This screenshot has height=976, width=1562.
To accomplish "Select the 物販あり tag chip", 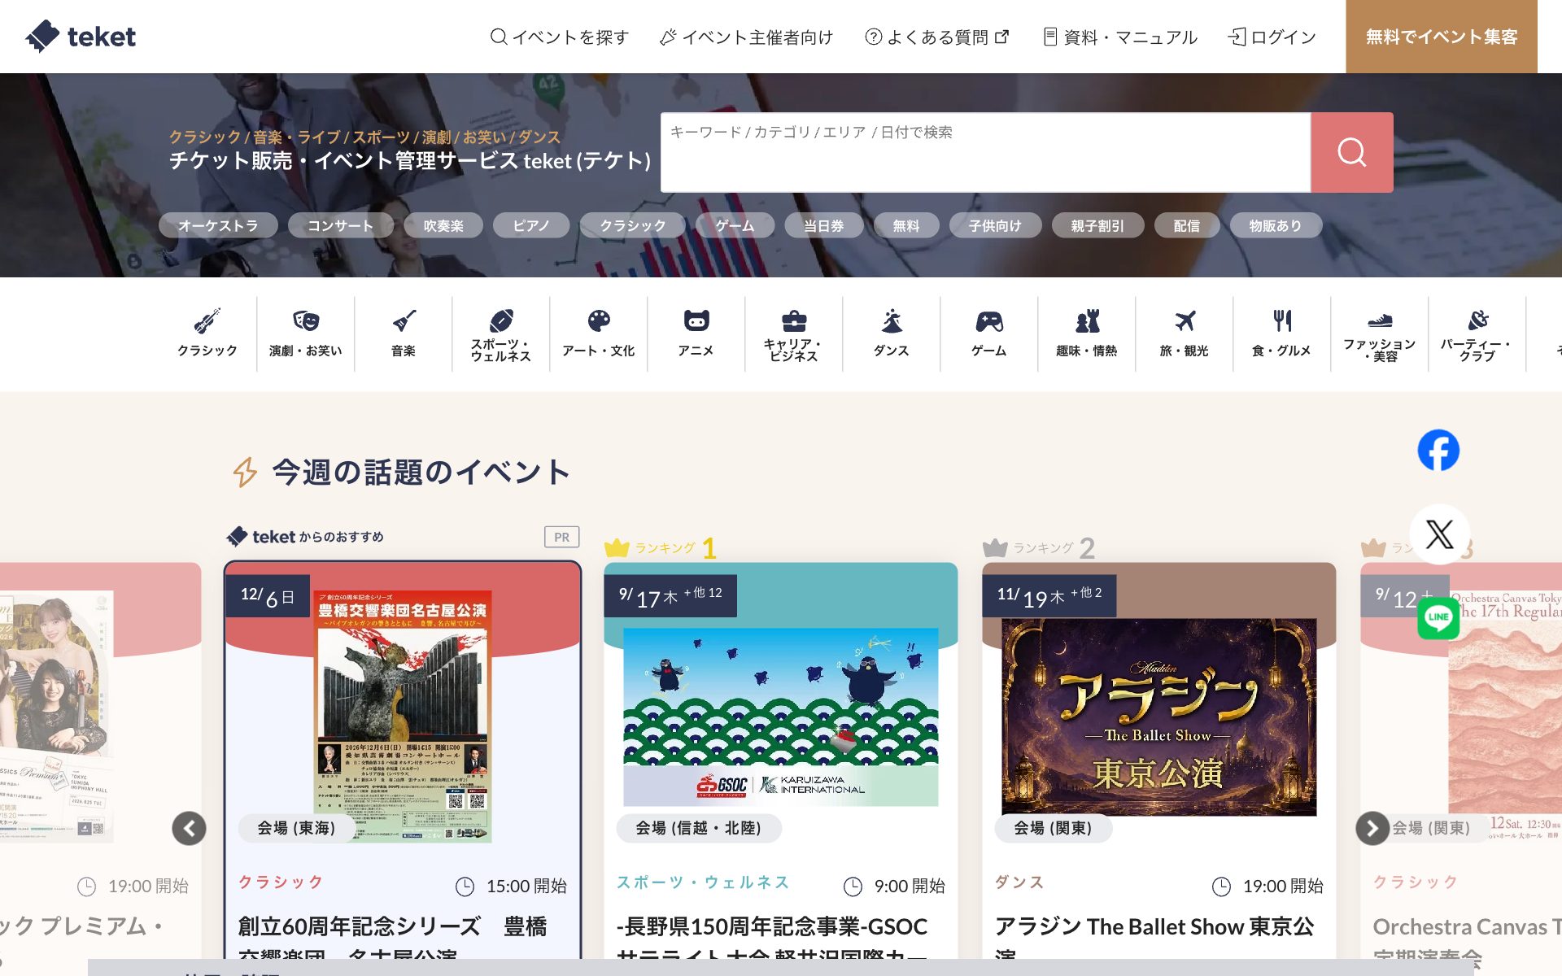I will coord(1276,225).
